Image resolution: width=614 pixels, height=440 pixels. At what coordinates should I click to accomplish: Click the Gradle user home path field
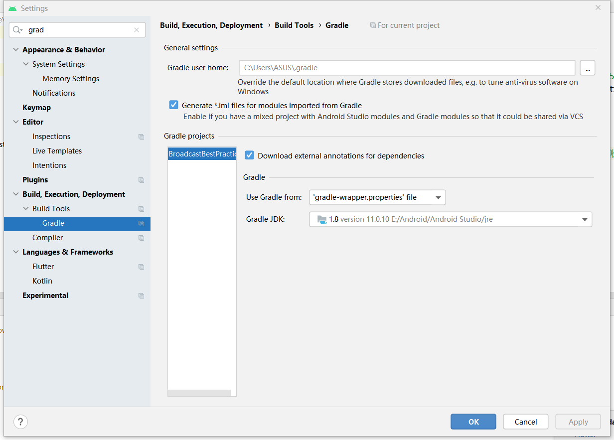407,68
